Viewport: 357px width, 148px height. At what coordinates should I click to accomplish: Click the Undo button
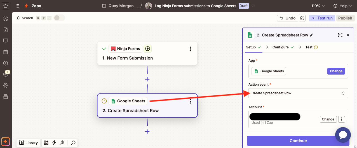click(x=287, y=18)
